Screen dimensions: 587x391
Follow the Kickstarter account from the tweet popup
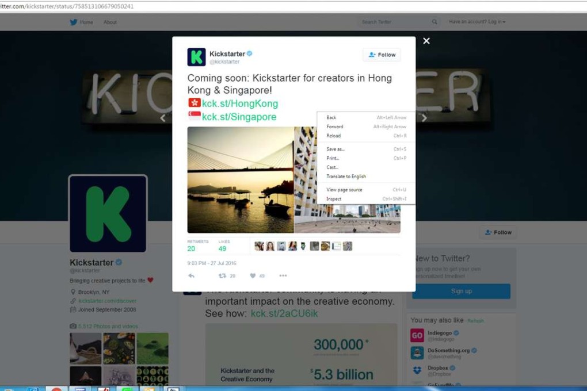381,55
